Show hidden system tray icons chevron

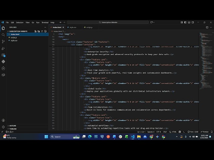[177, 137]
